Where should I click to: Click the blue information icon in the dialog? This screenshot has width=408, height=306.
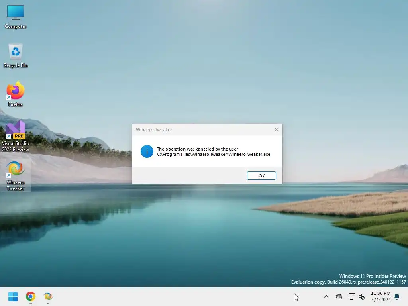147,151
